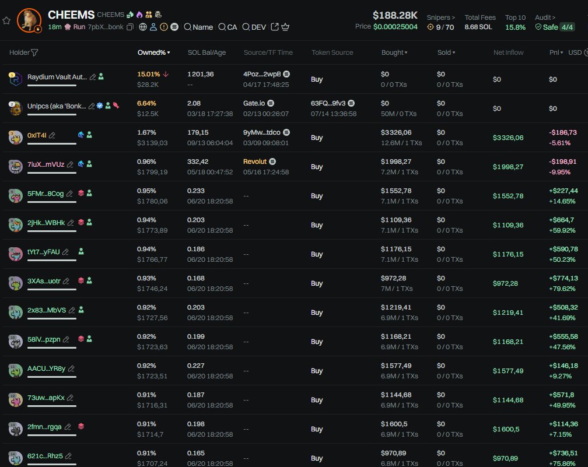Click the CHEEMS token avatar
This screenshot has width=588, height=467.
[x=29, y=20]
